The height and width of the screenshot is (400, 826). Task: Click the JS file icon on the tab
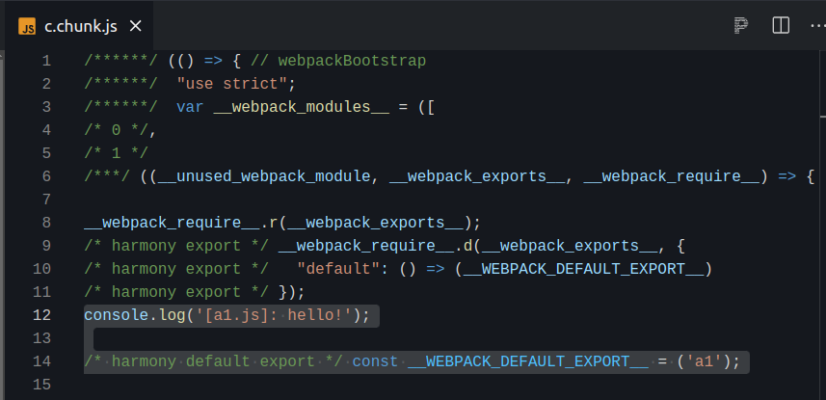(x=27, y=25)
